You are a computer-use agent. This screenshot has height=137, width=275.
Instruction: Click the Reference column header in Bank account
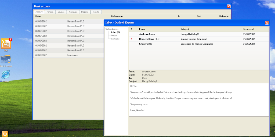(117, 16)
